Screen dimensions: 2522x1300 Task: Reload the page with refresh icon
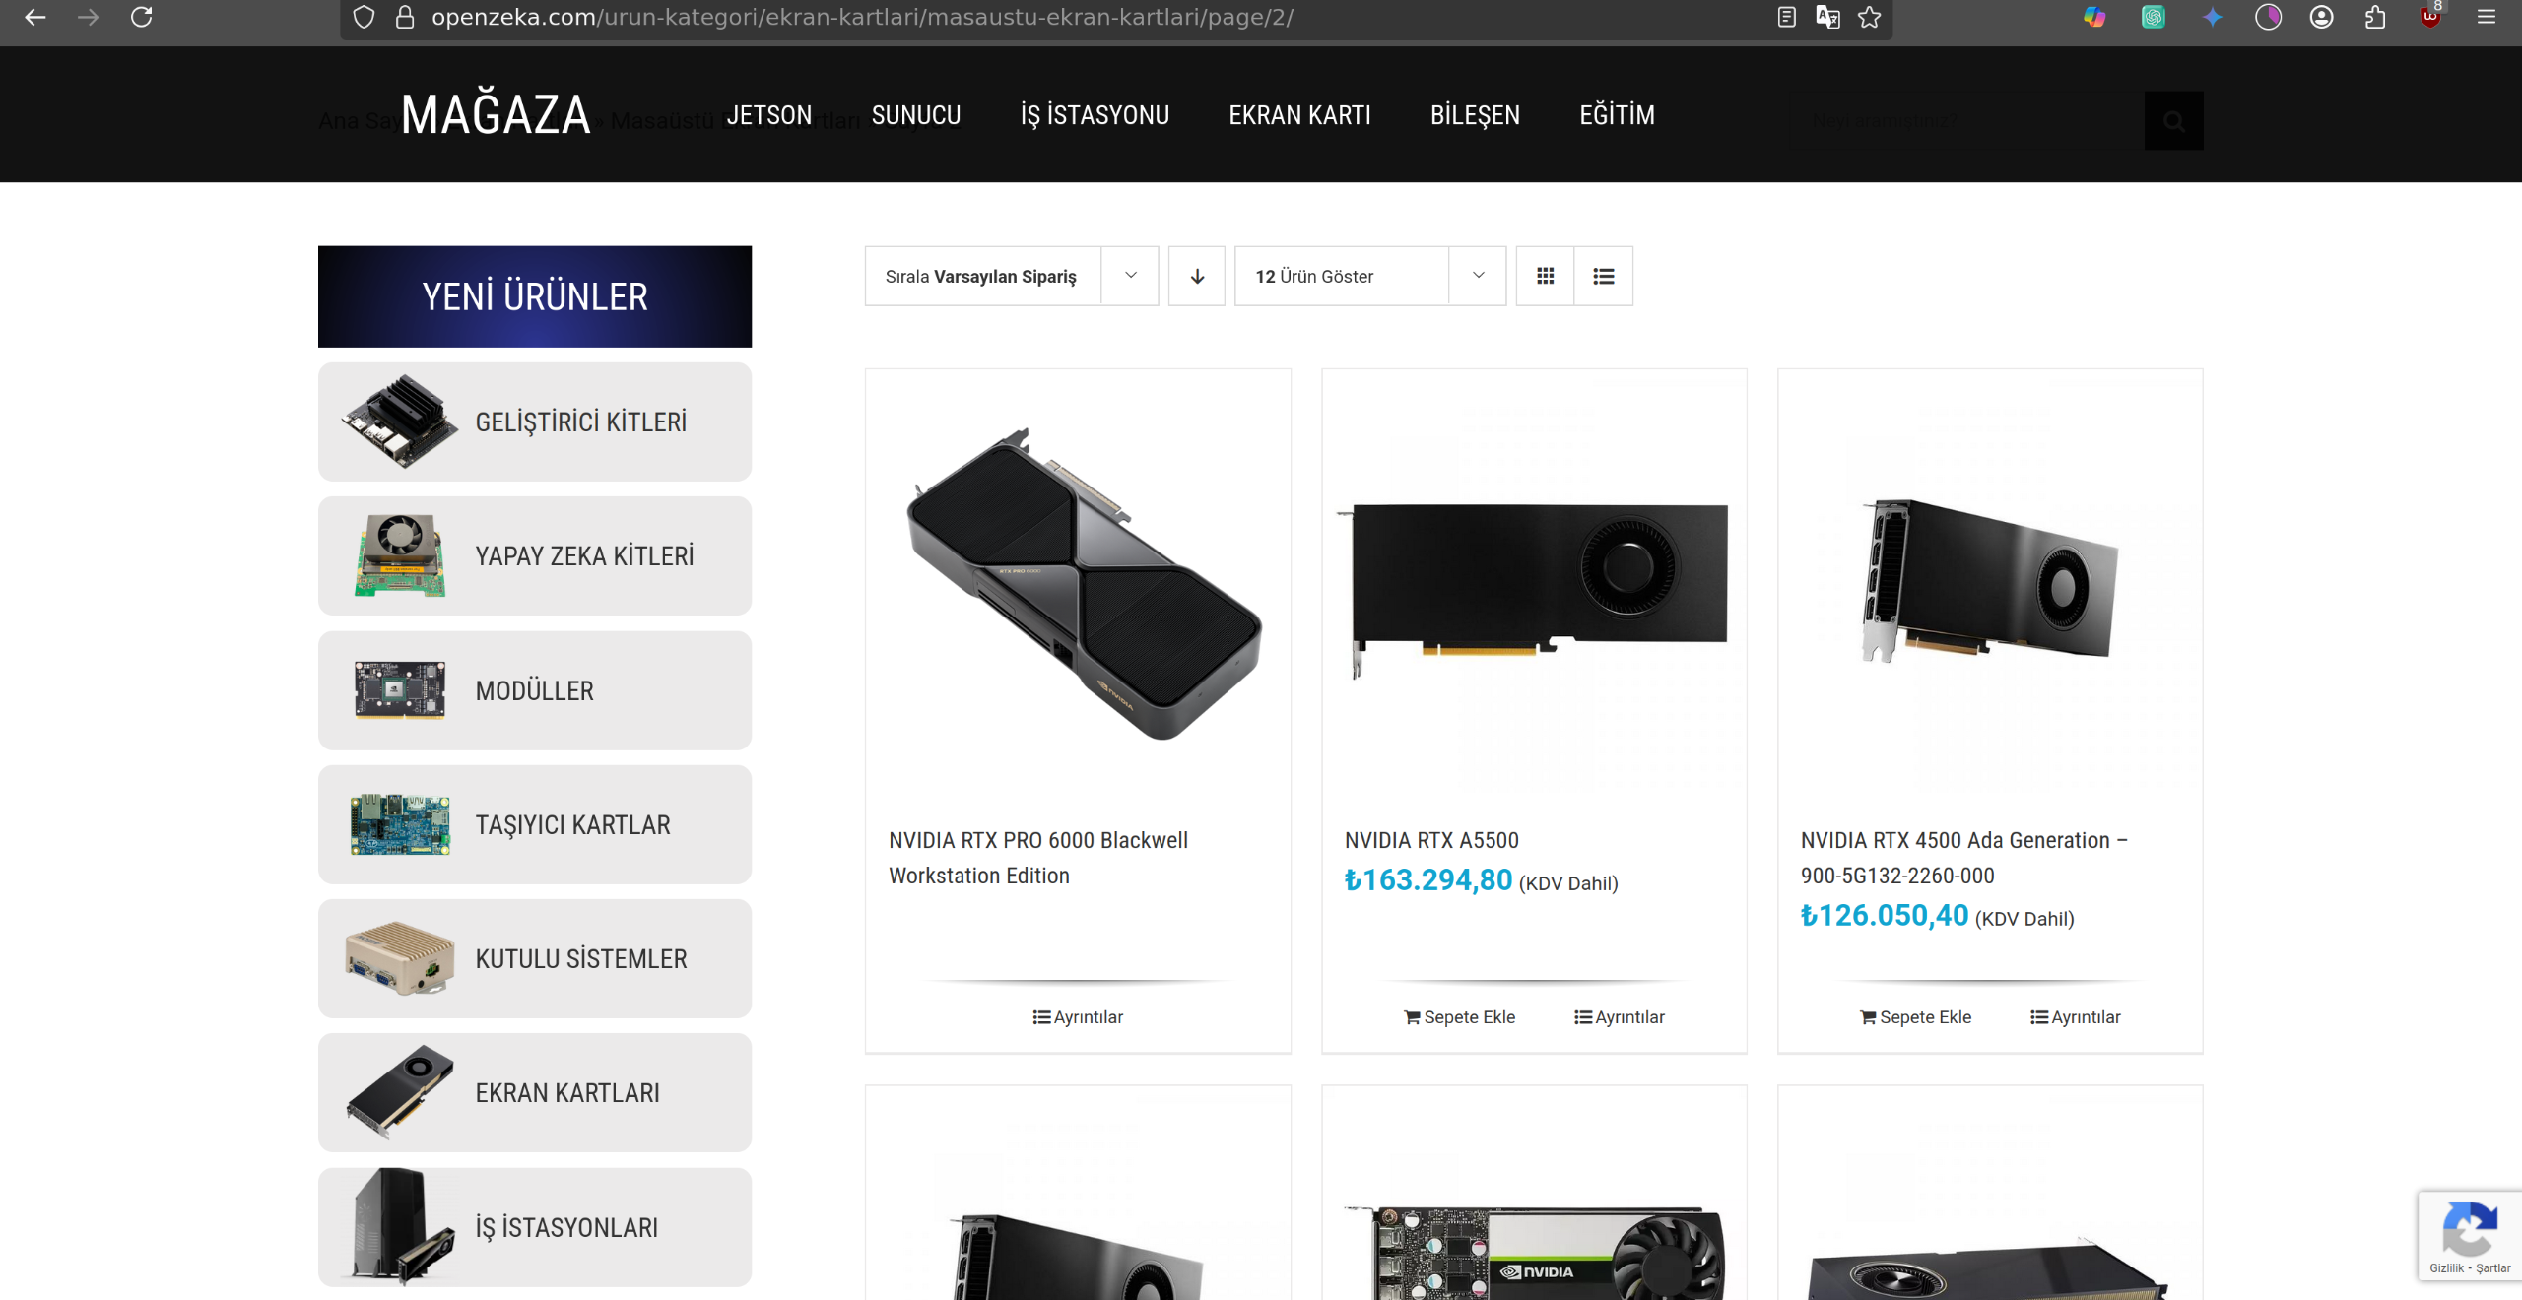(x=142, y=17)
